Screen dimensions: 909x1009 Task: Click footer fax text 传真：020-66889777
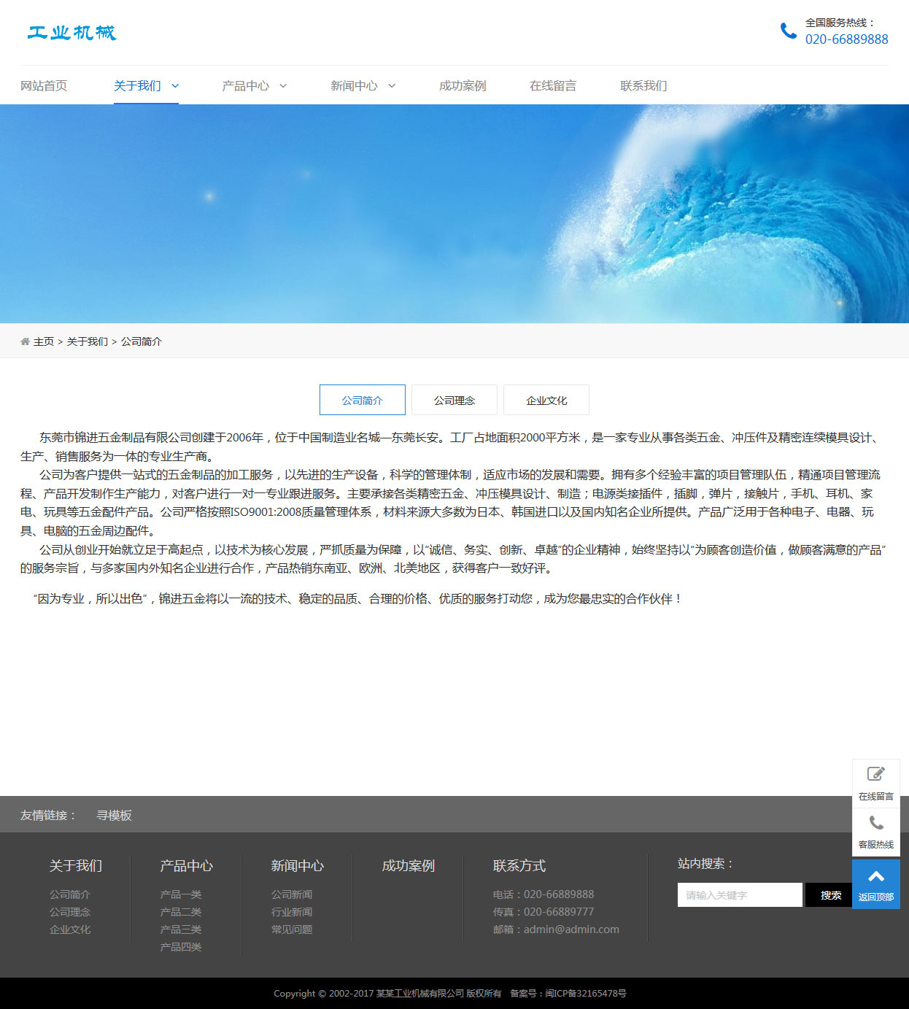click(544, 912)
